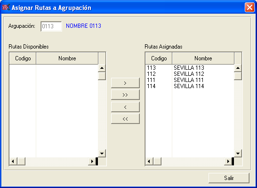This screenshot has height=188, width=257.
Task: Remove selected route with < button
Action: click(125, 107)
